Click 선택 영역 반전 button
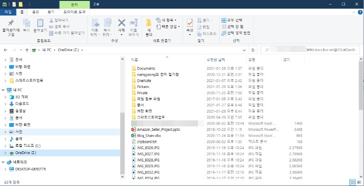Image resolution: width=364 pixels, height=186 pixels. point(236,33)
